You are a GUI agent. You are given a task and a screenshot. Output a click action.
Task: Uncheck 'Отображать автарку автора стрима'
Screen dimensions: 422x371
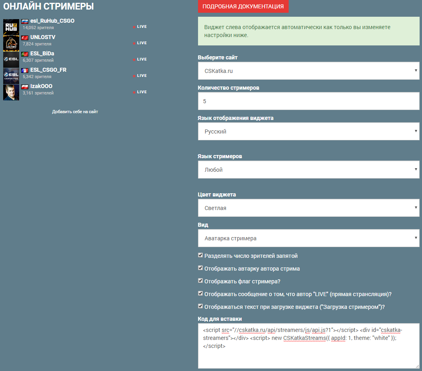(x=200, y=268)
